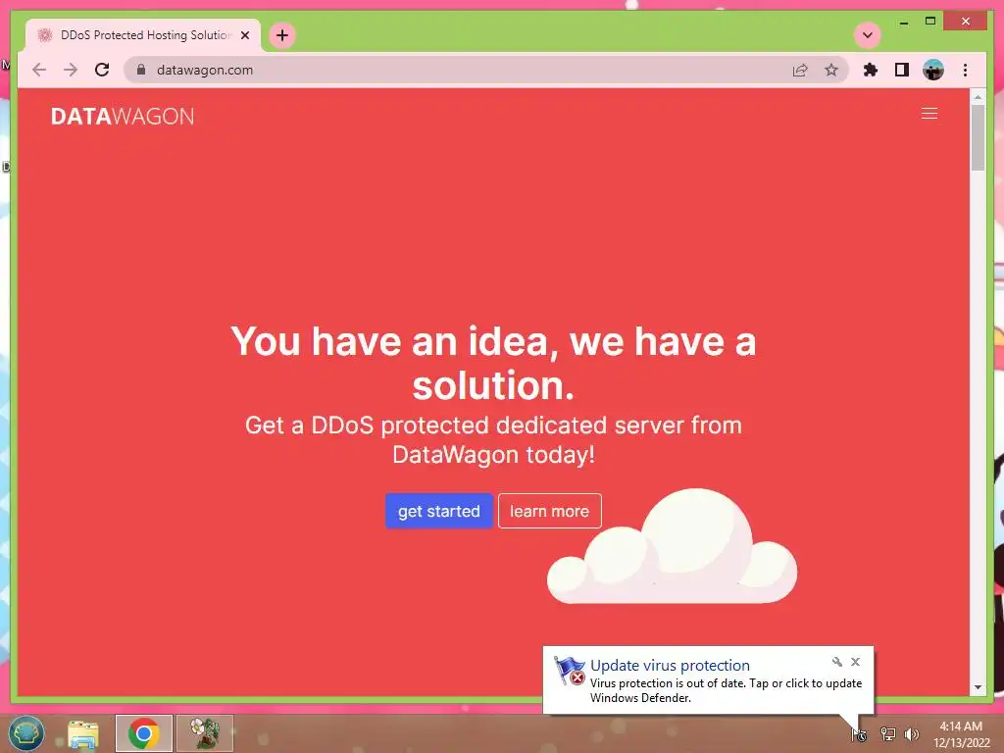Viewport: 1004px width, 753px height.
Task: Share this page from the address bar
Action: [800, 70]
